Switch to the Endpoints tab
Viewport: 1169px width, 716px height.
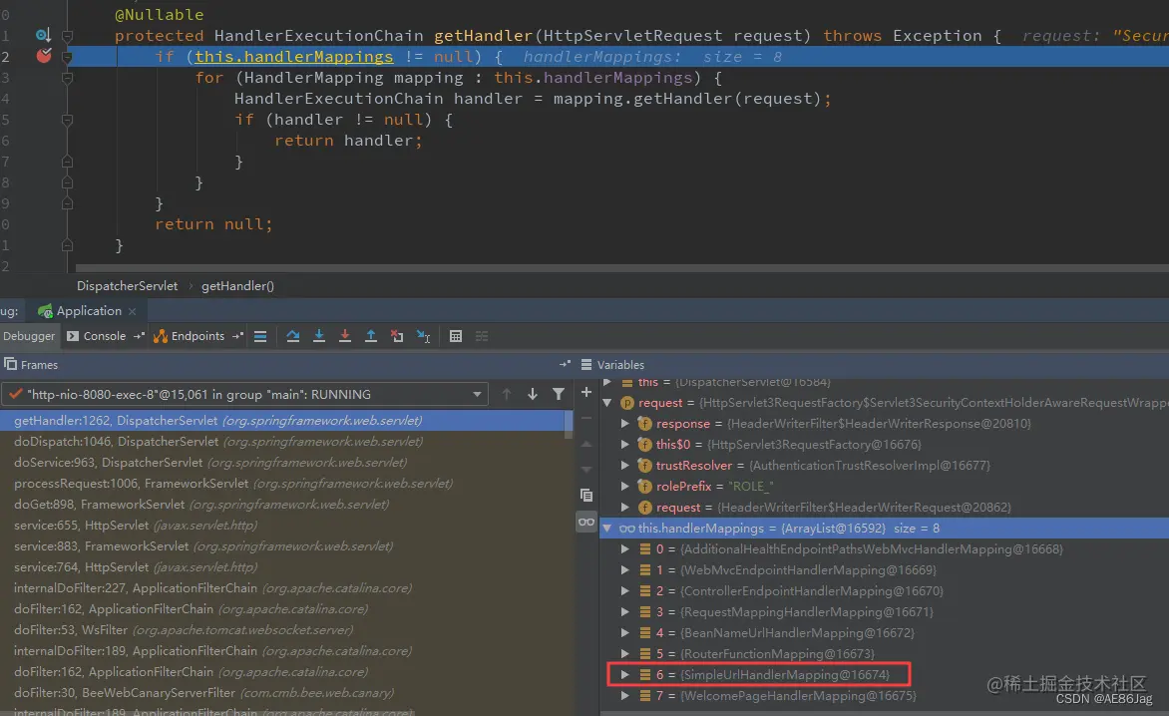tap(196, 336)
